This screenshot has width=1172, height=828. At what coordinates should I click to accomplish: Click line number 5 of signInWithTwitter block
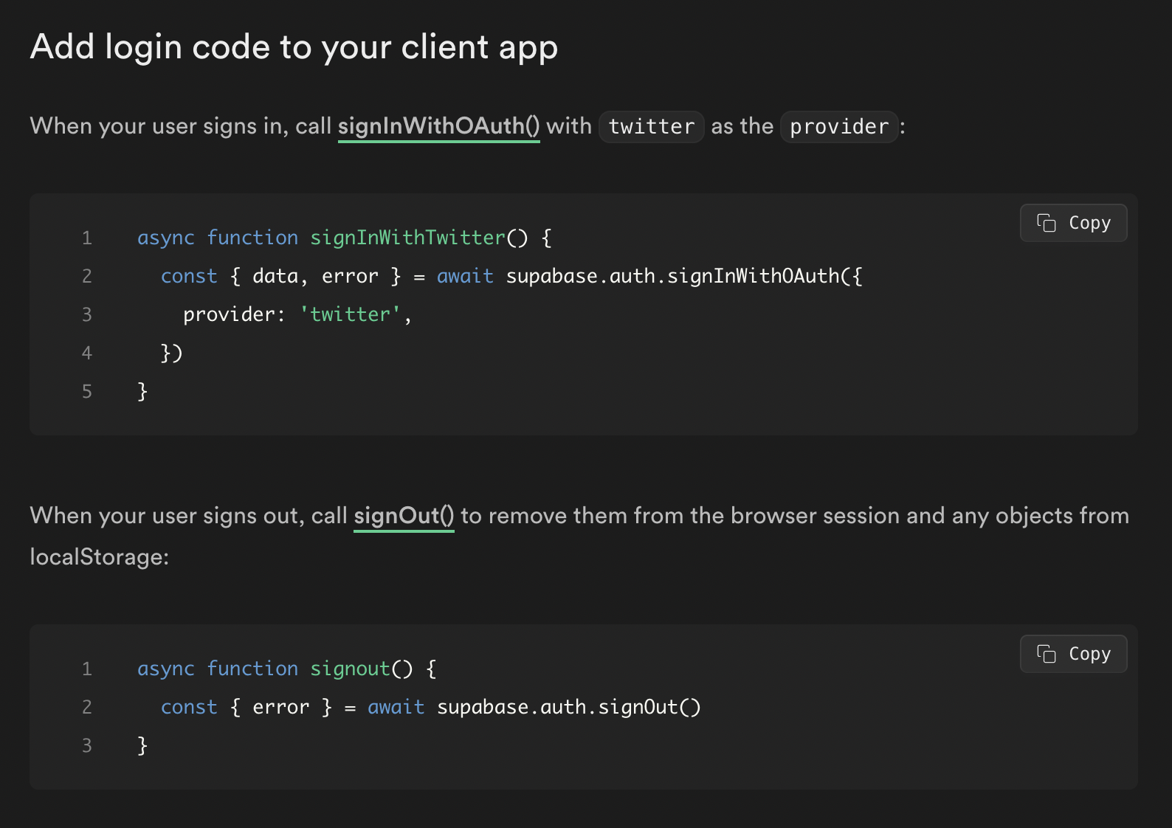[x=87, y=391]
